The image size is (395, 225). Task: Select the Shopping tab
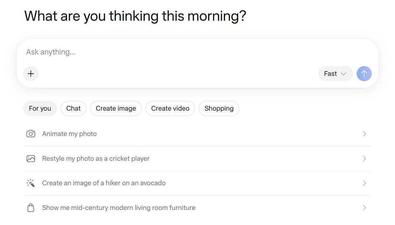click(x=219, y=108)
